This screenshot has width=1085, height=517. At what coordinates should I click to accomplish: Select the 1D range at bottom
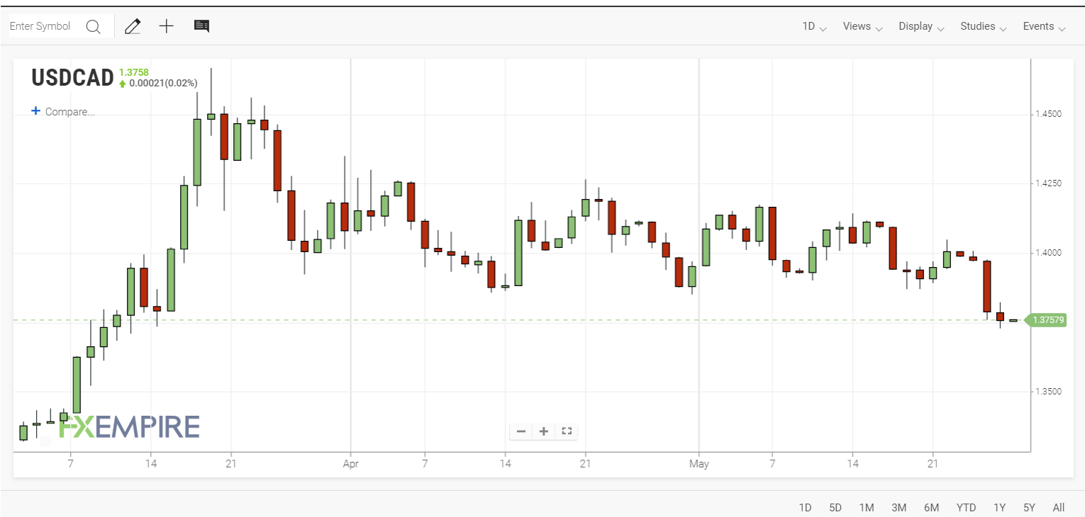(805, 508)
